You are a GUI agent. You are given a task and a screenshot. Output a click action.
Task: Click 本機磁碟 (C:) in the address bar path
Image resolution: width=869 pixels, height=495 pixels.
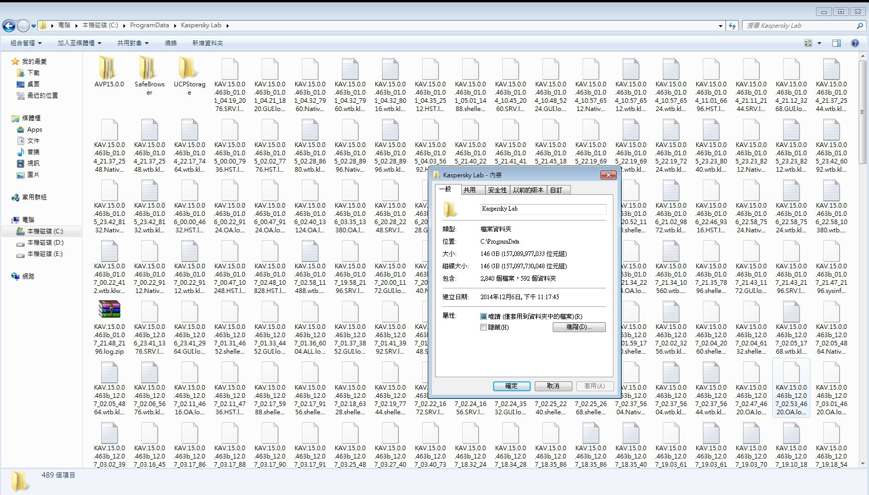click(x=100, y=25)
